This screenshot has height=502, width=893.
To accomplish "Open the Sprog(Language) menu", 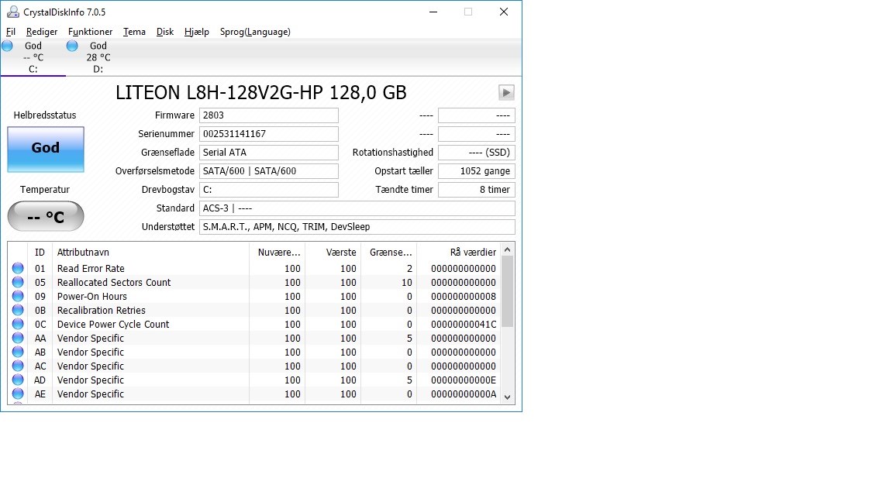I will [255, 32].
